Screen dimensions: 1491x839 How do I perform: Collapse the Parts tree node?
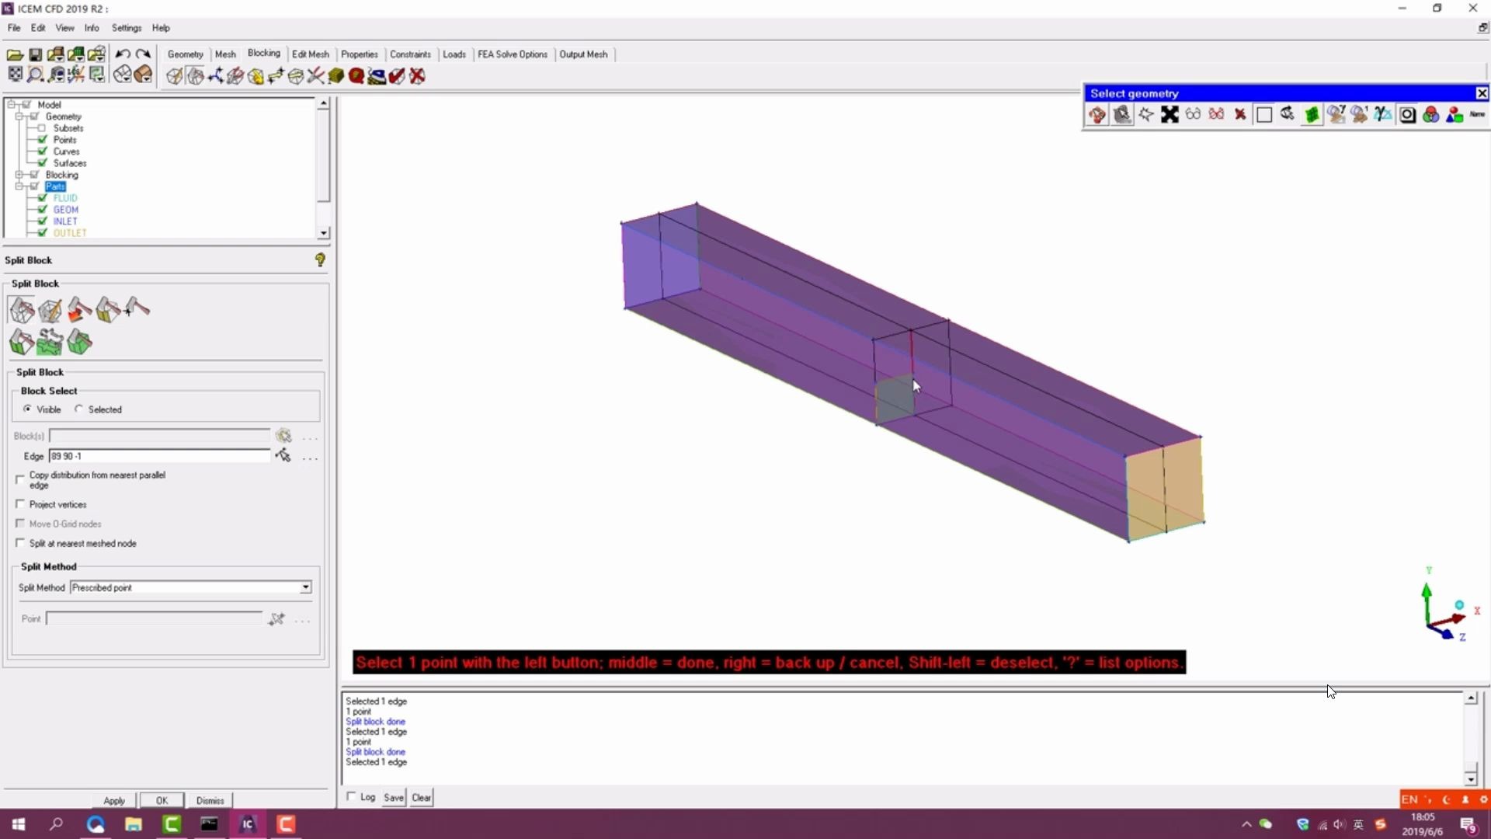click(x=19, y=186)
